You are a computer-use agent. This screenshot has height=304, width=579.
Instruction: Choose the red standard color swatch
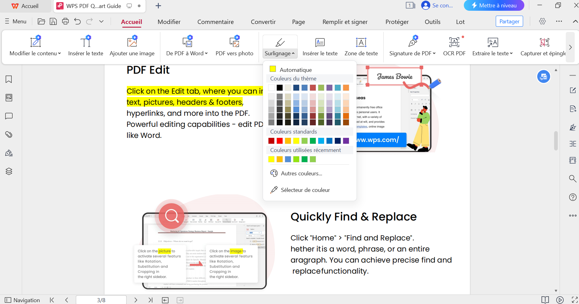point(280,141)
